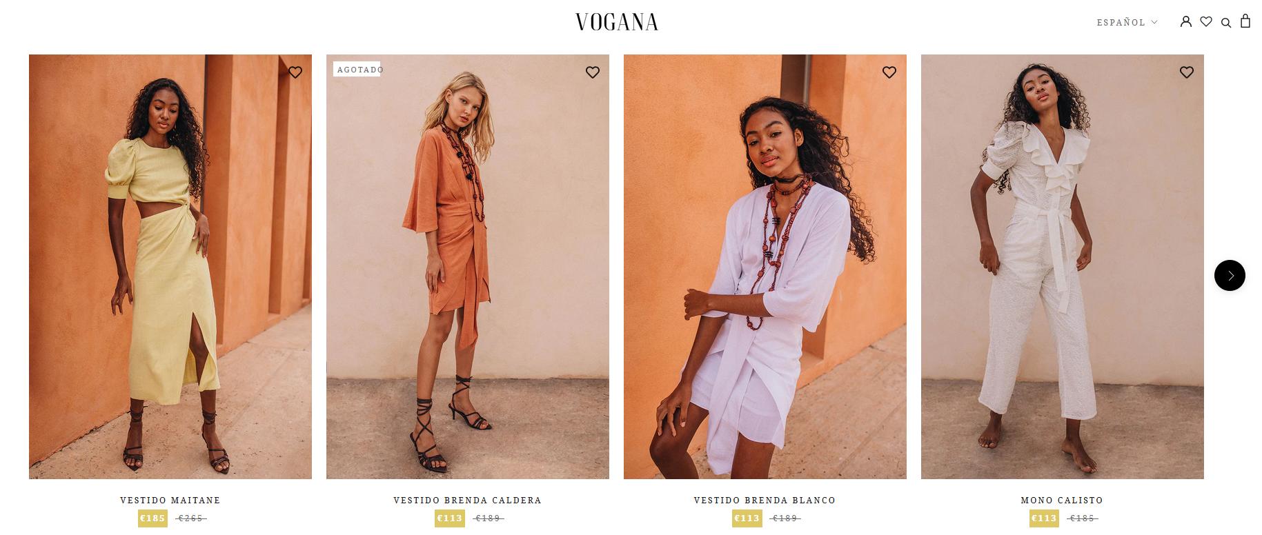Open the Vestido Brenda Caldera title link
Screen dimensions: 1262x535
[x=468, y=501]
